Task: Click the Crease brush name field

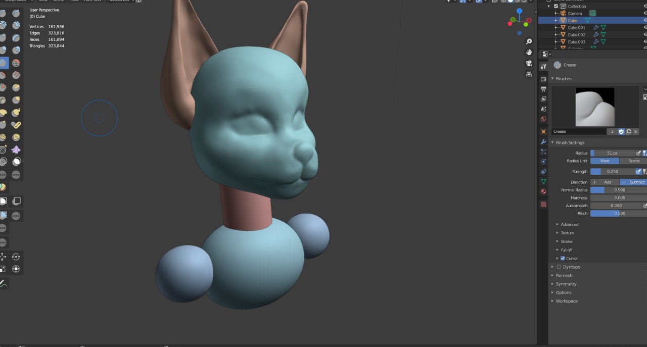Action: coord(579,131)
